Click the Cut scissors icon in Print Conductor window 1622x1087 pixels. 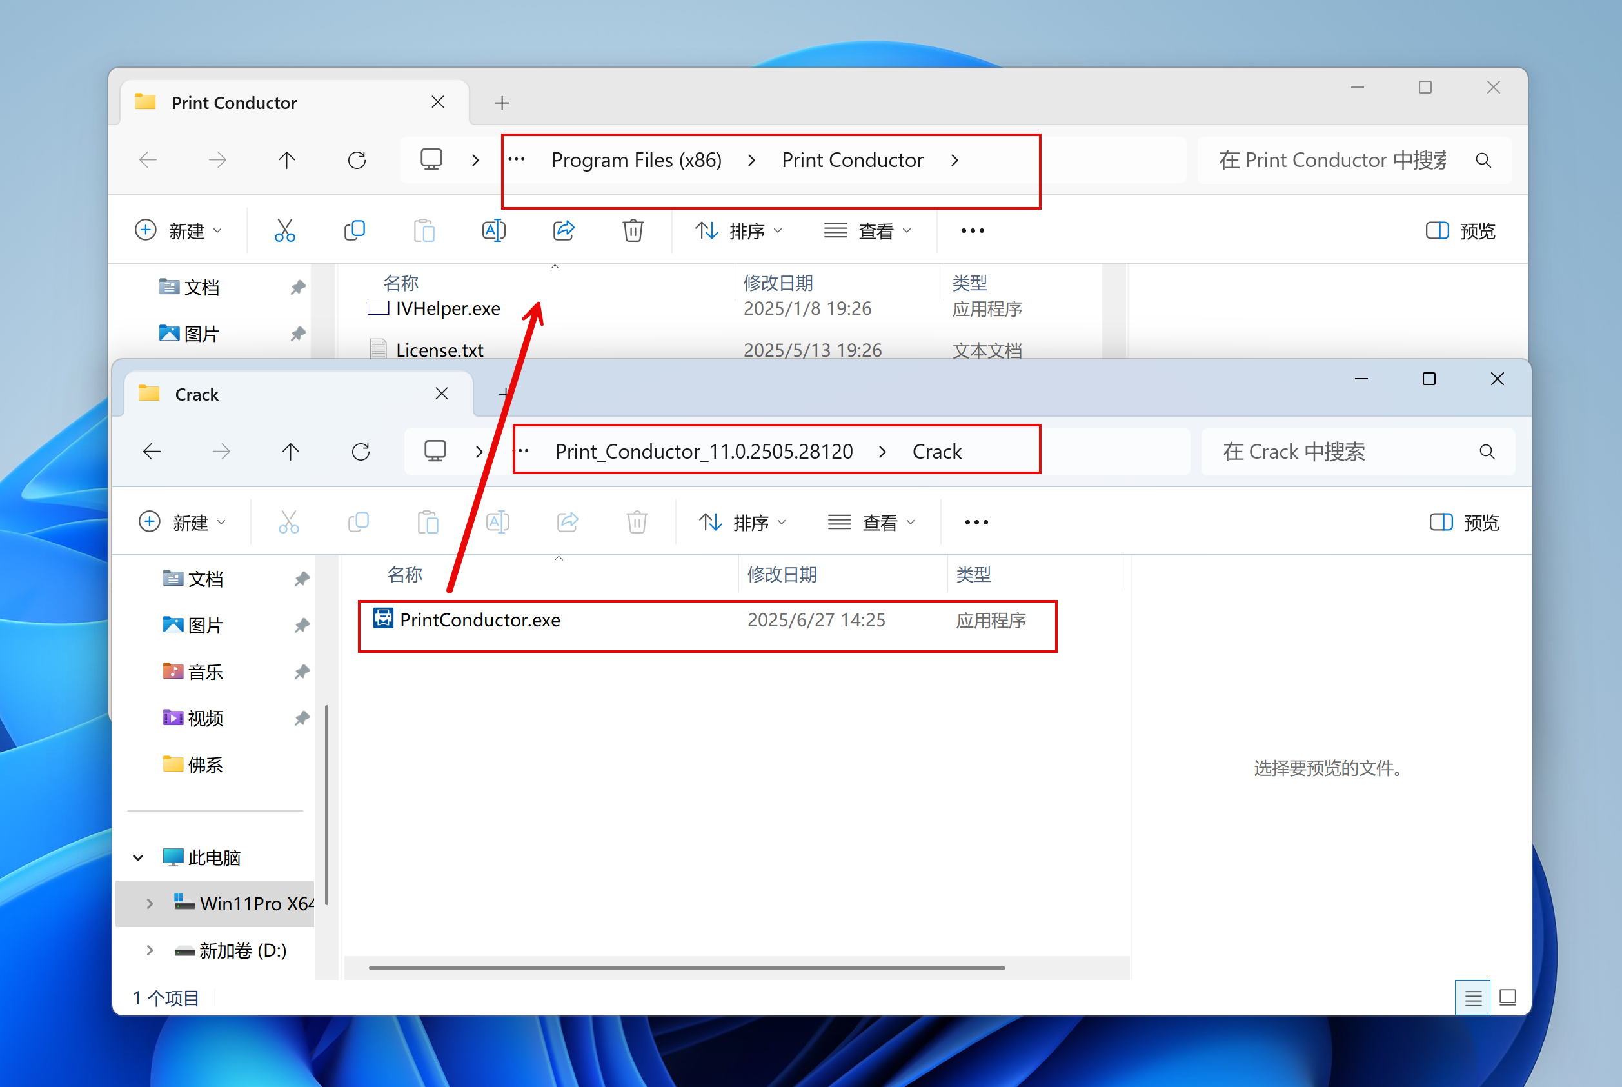point(285,230)
